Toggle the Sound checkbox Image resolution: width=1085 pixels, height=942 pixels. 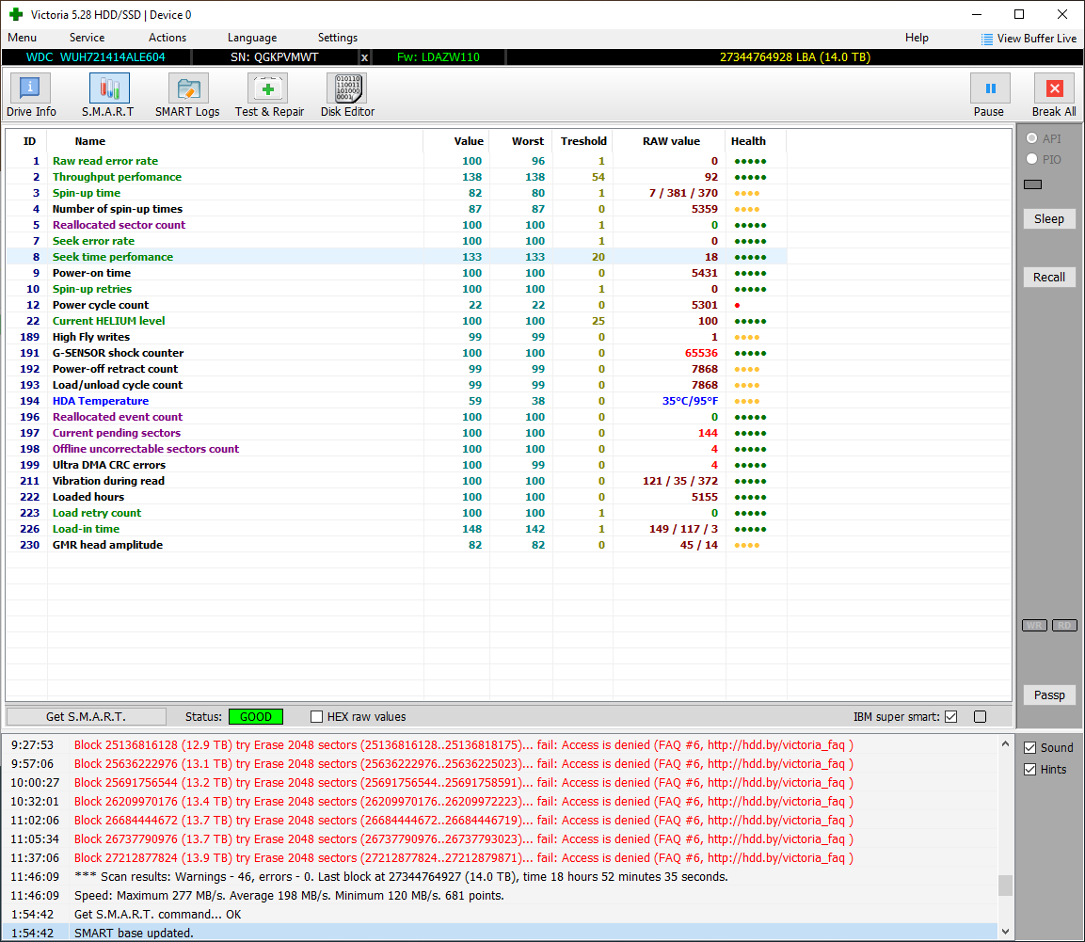point(1029,747)
